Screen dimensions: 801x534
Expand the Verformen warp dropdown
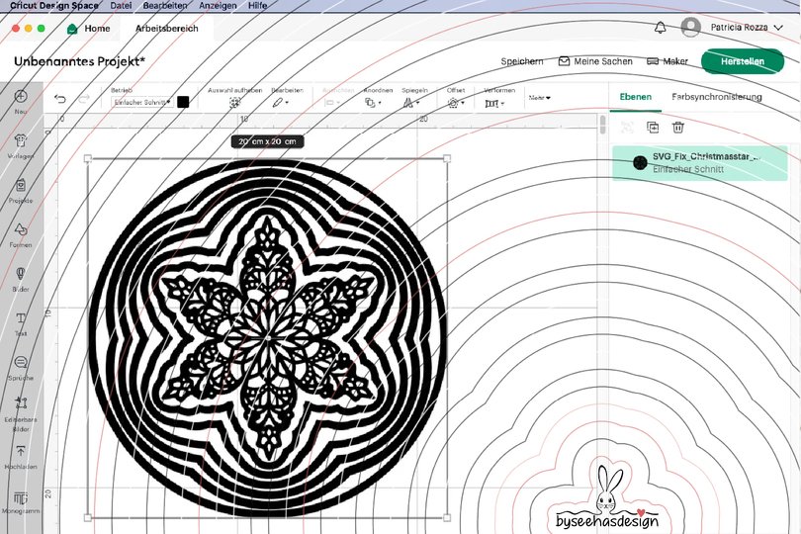pyautogui.click(x=494, y=103)
